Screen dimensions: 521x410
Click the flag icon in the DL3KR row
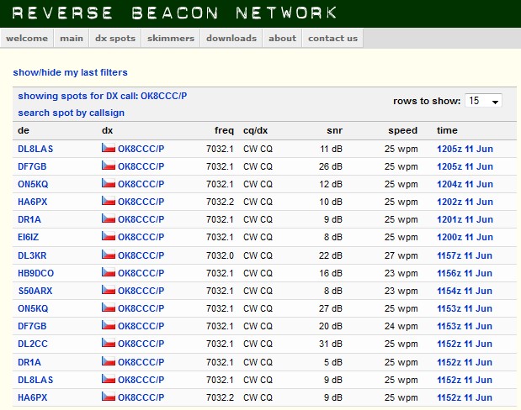pyautogui.click(x=108, y=255)
